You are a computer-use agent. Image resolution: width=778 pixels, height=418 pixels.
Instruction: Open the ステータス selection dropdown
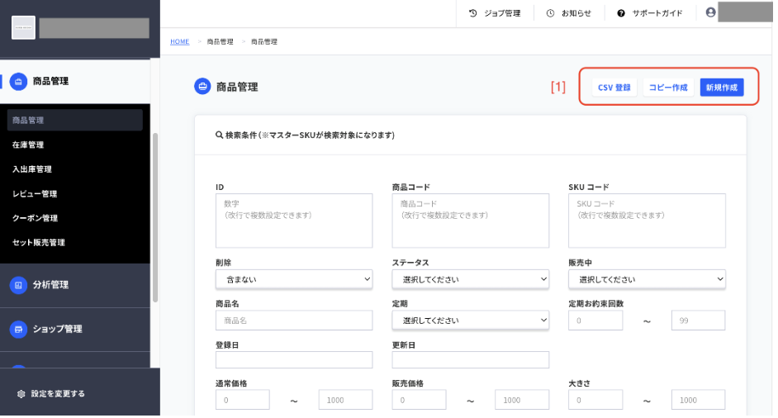coord(471,279)
